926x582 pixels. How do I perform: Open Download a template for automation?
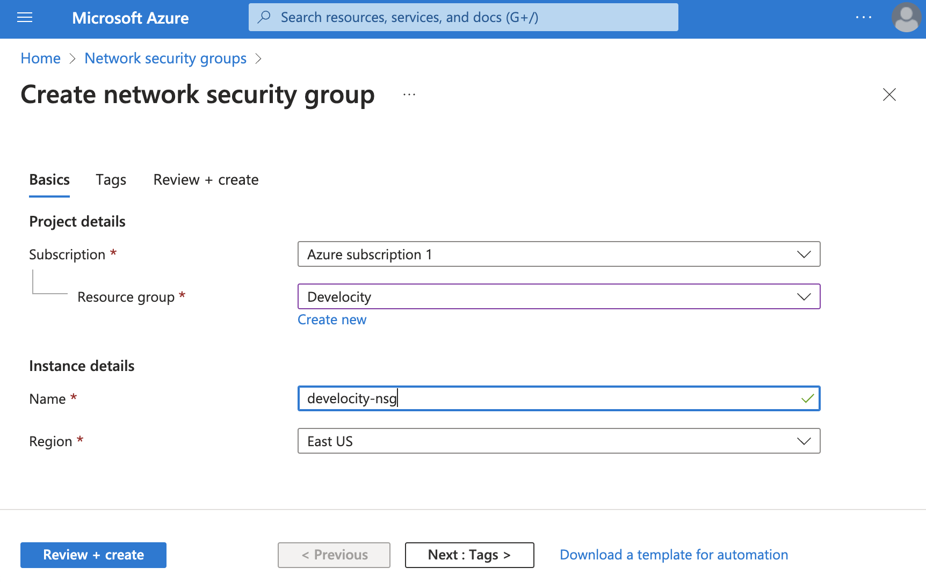tap(673, 555)
